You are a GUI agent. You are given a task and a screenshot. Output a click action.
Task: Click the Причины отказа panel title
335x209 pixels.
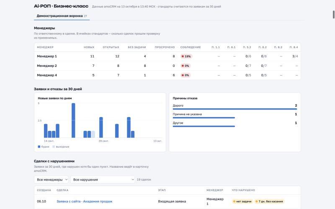pos(185,98)
